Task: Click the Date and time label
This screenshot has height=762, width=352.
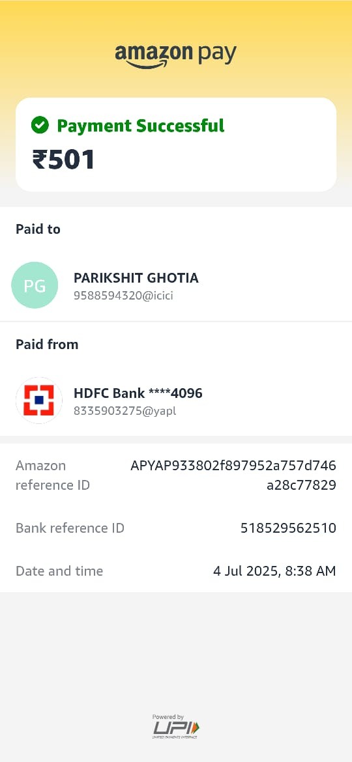Action: (x=59, y=571)
